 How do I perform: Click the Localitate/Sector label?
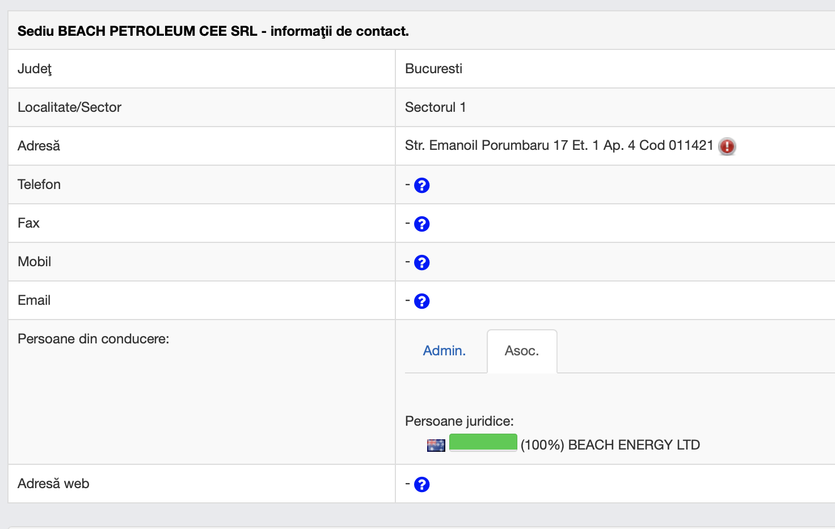[69, 107]
